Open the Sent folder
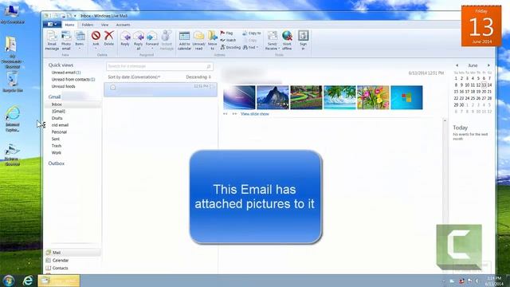 [x=56, y=139]
